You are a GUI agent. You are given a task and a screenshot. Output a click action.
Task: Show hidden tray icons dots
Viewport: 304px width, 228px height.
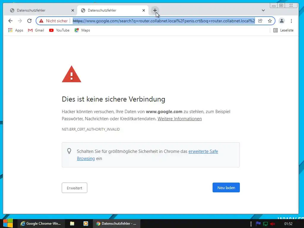[x=251, y=224]
